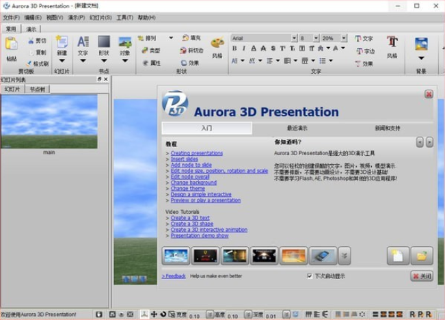Click the new blank document icon in welcome dialog
This screenshot has height=320, width=445.
pos(398,256)
